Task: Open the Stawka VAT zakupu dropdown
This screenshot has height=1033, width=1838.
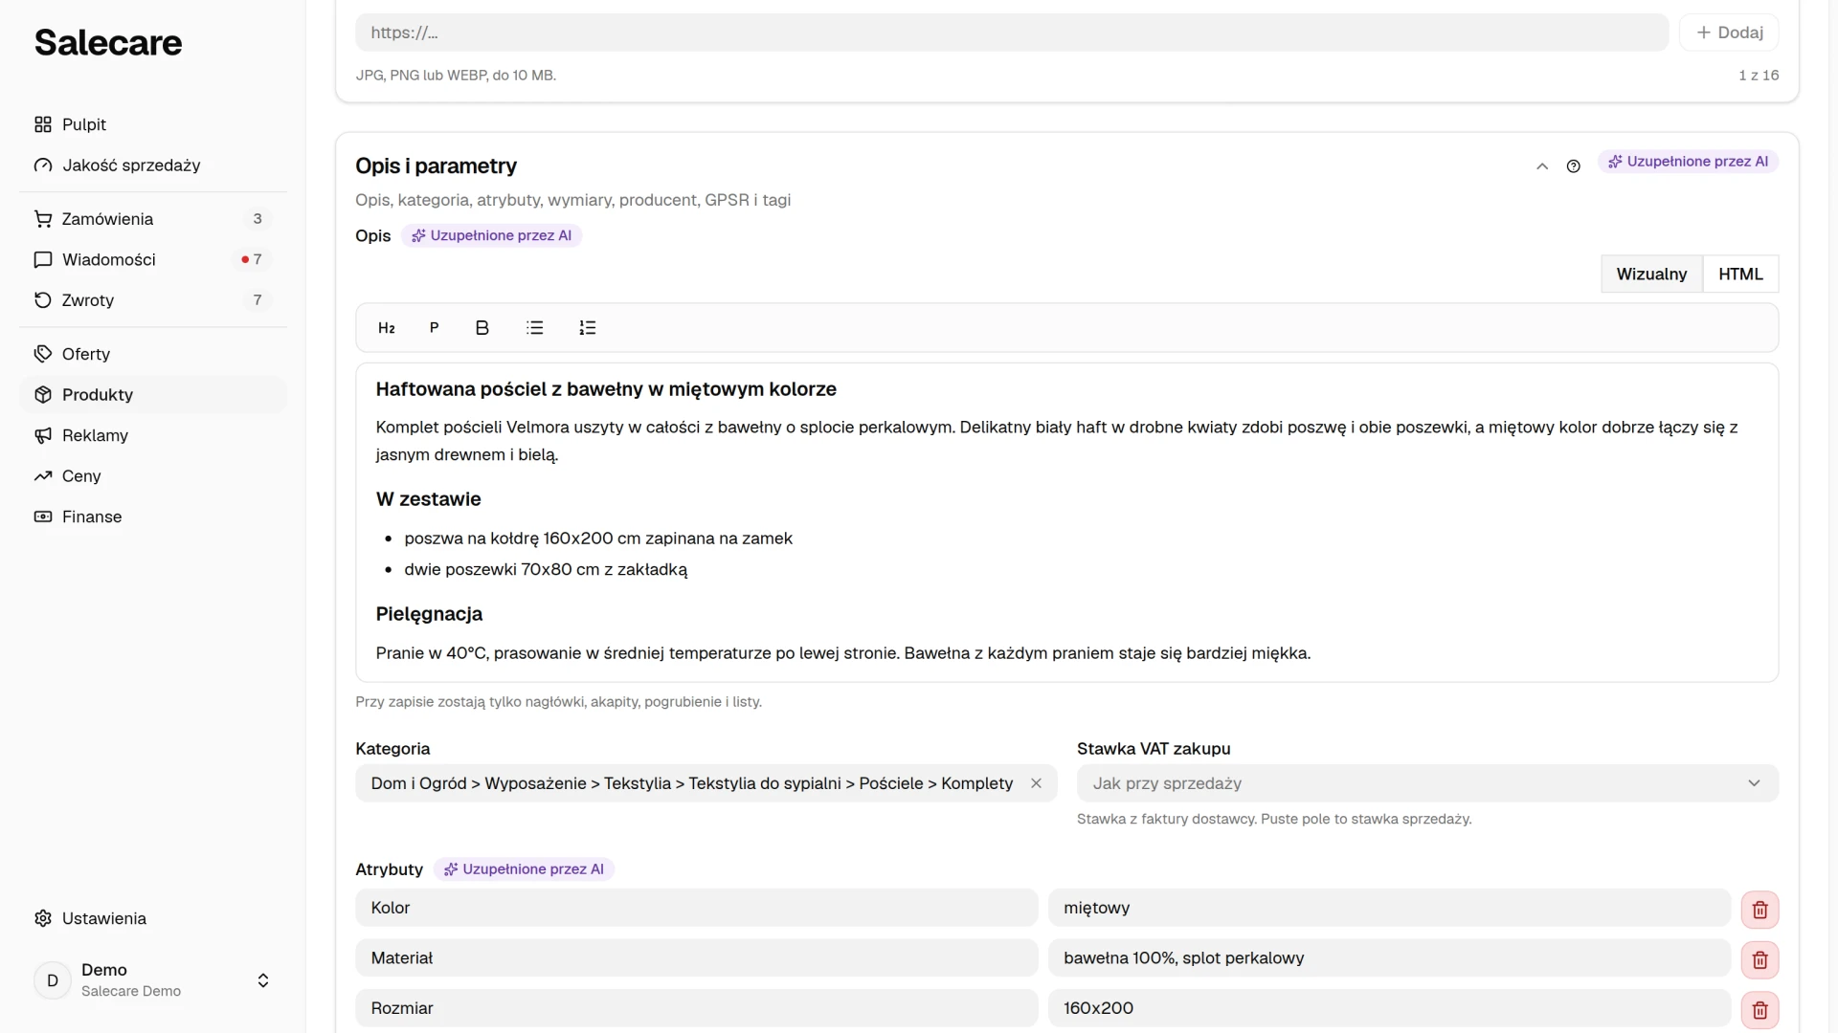Action: (1427, 783)
